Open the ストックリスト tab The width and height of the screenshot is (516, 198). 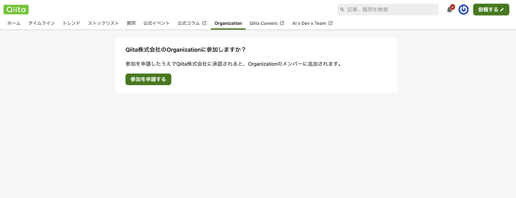(103, 23)
